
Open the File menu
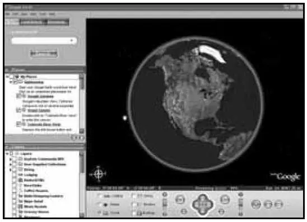7,14
